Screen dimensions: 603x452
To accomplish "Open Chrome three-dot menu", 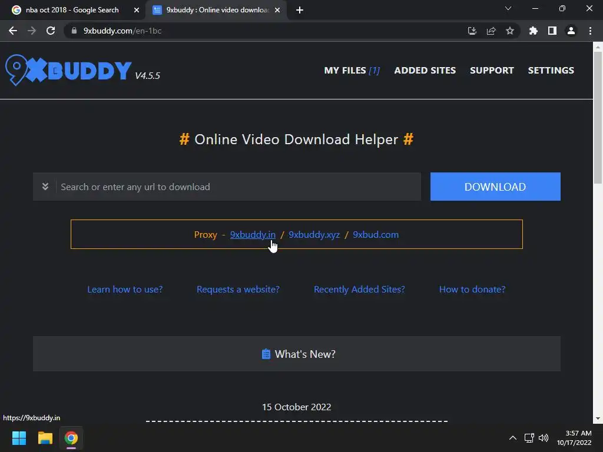I will point(590,31).
